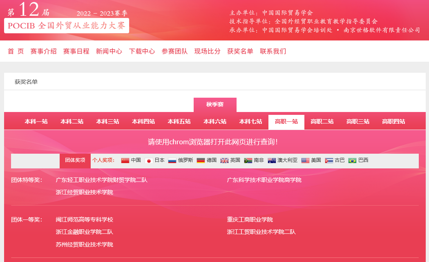
Task: Select the Japan flag icon
Action: pyautogui.click(x=149, y=161)
